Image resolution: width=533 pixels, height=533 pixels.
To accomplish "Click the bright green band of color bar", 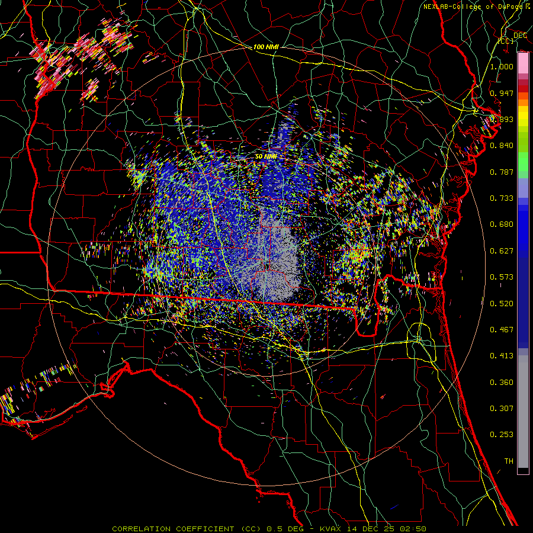I will tap(523, 162).
